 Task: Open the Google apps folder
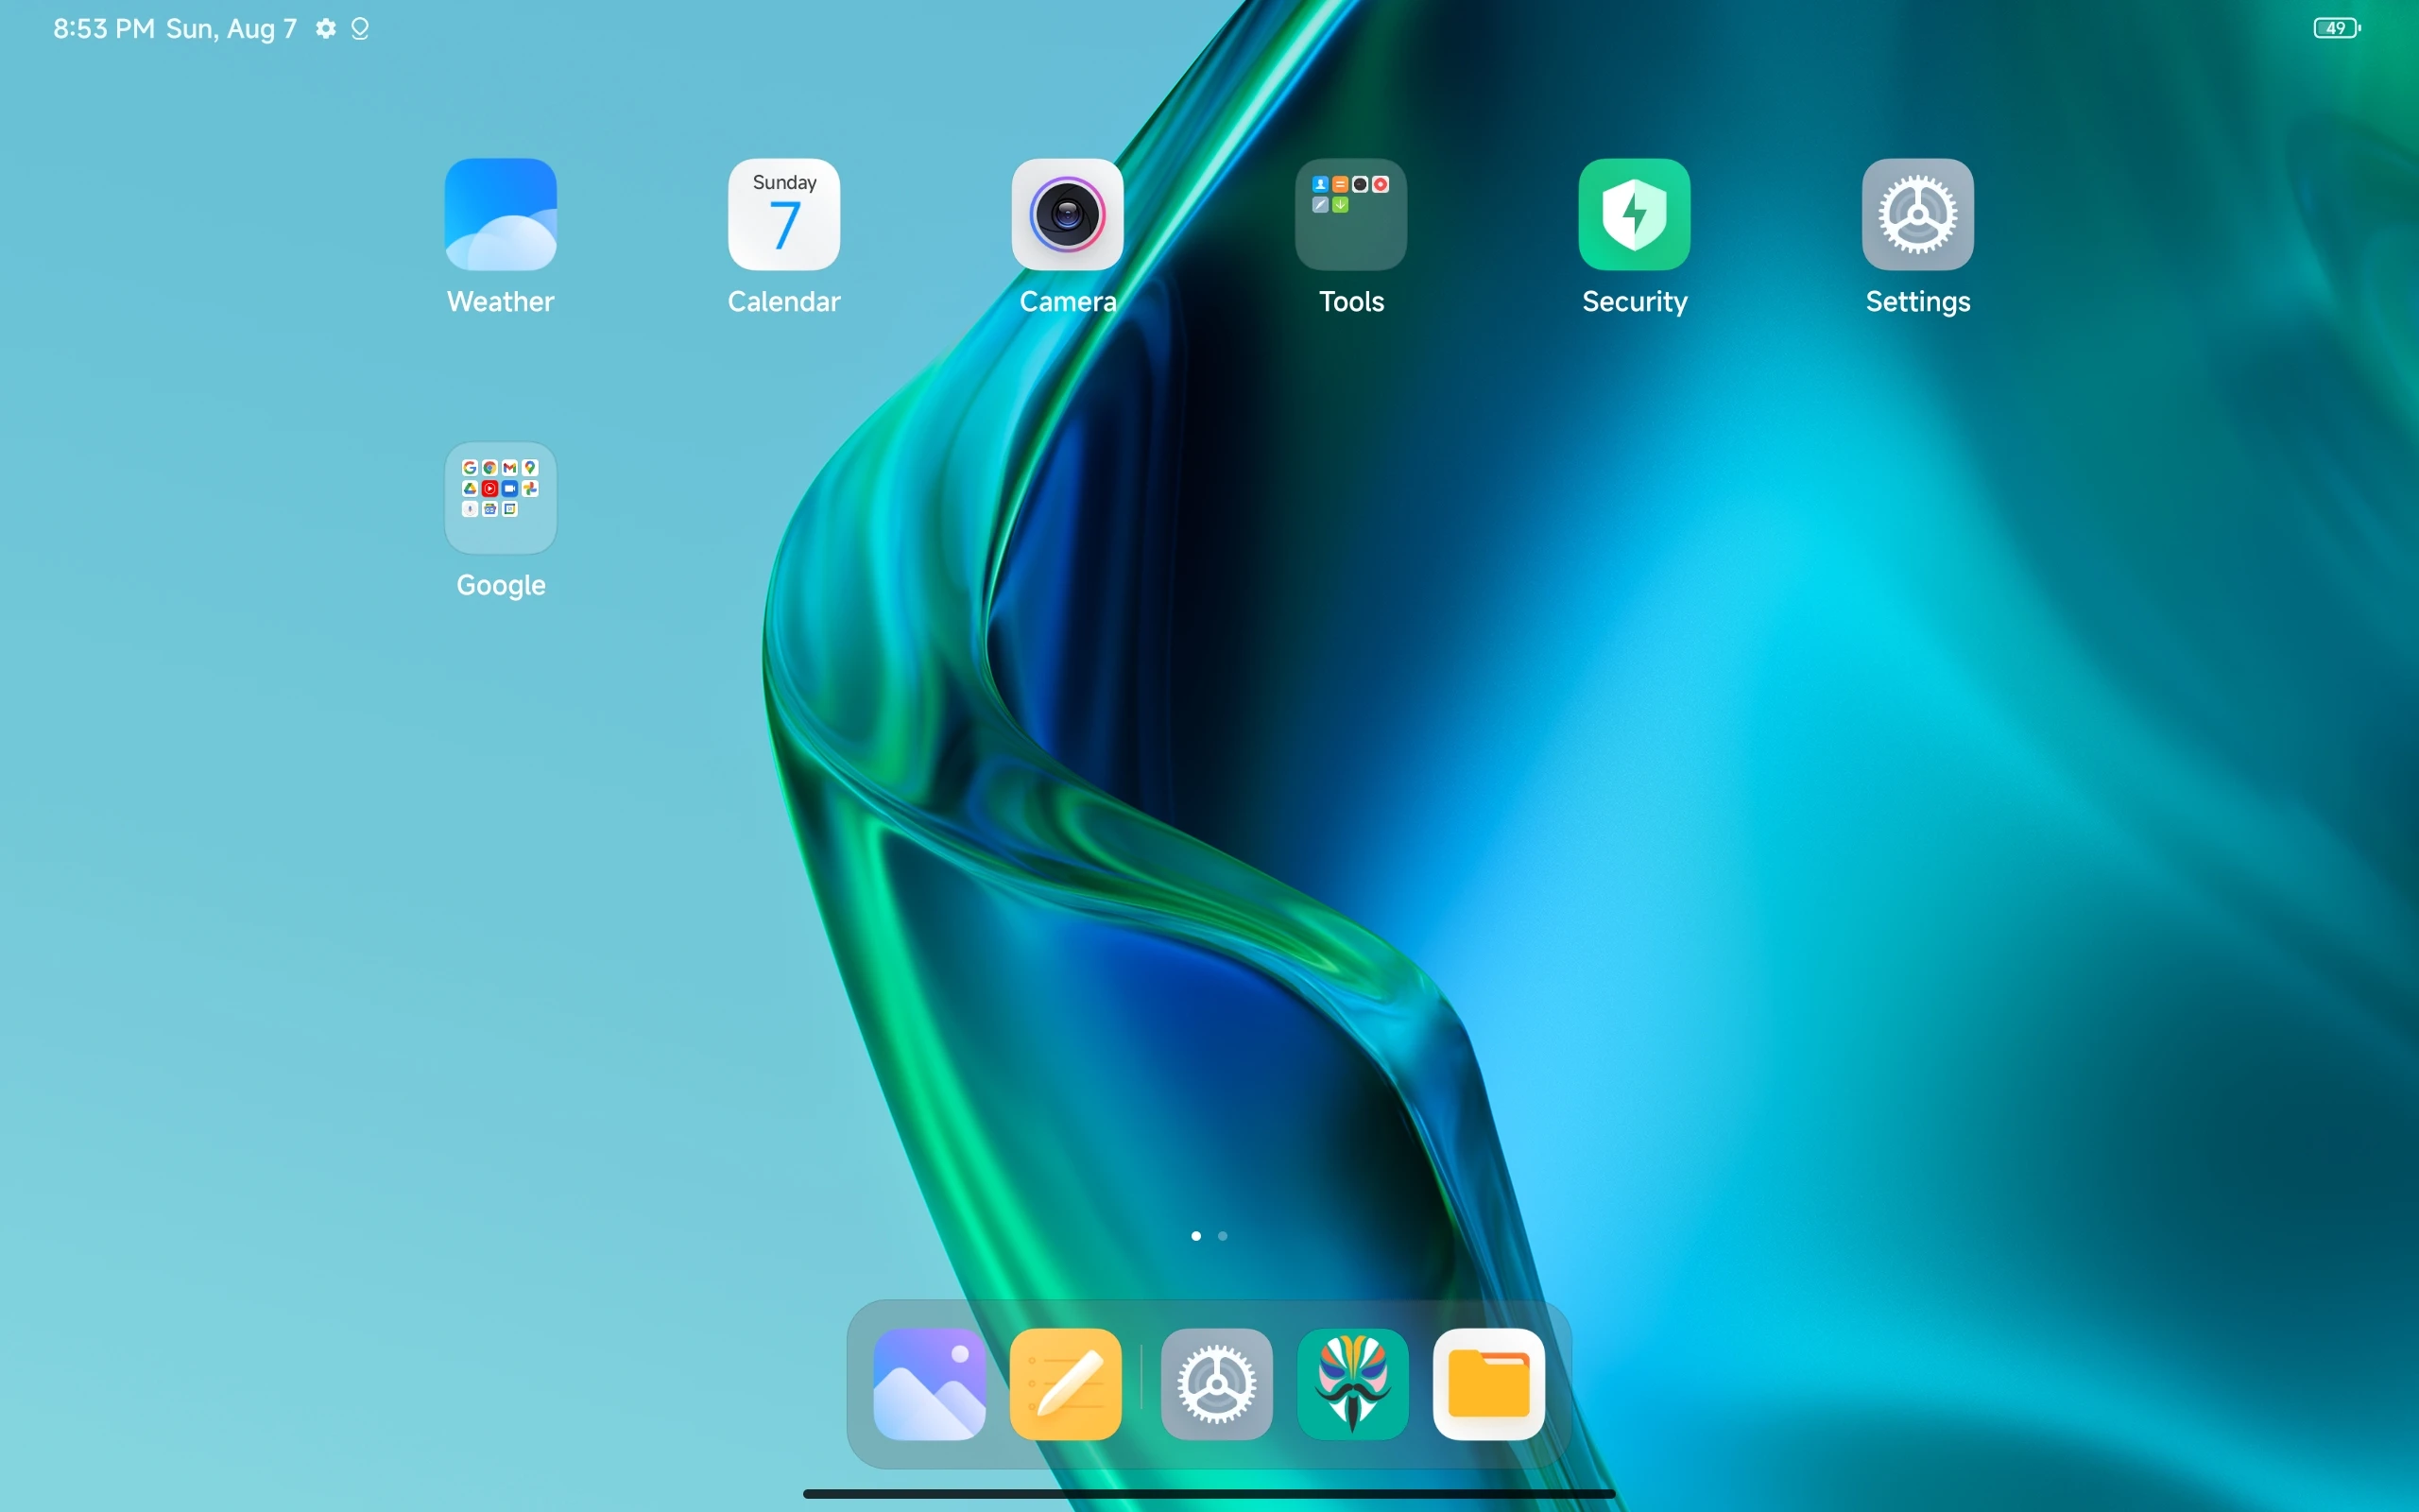tap(500, 498)
